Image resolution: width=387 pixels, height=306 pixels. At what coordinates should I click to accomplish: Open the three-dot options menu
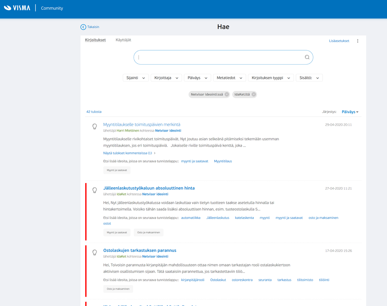pos(358,41)
